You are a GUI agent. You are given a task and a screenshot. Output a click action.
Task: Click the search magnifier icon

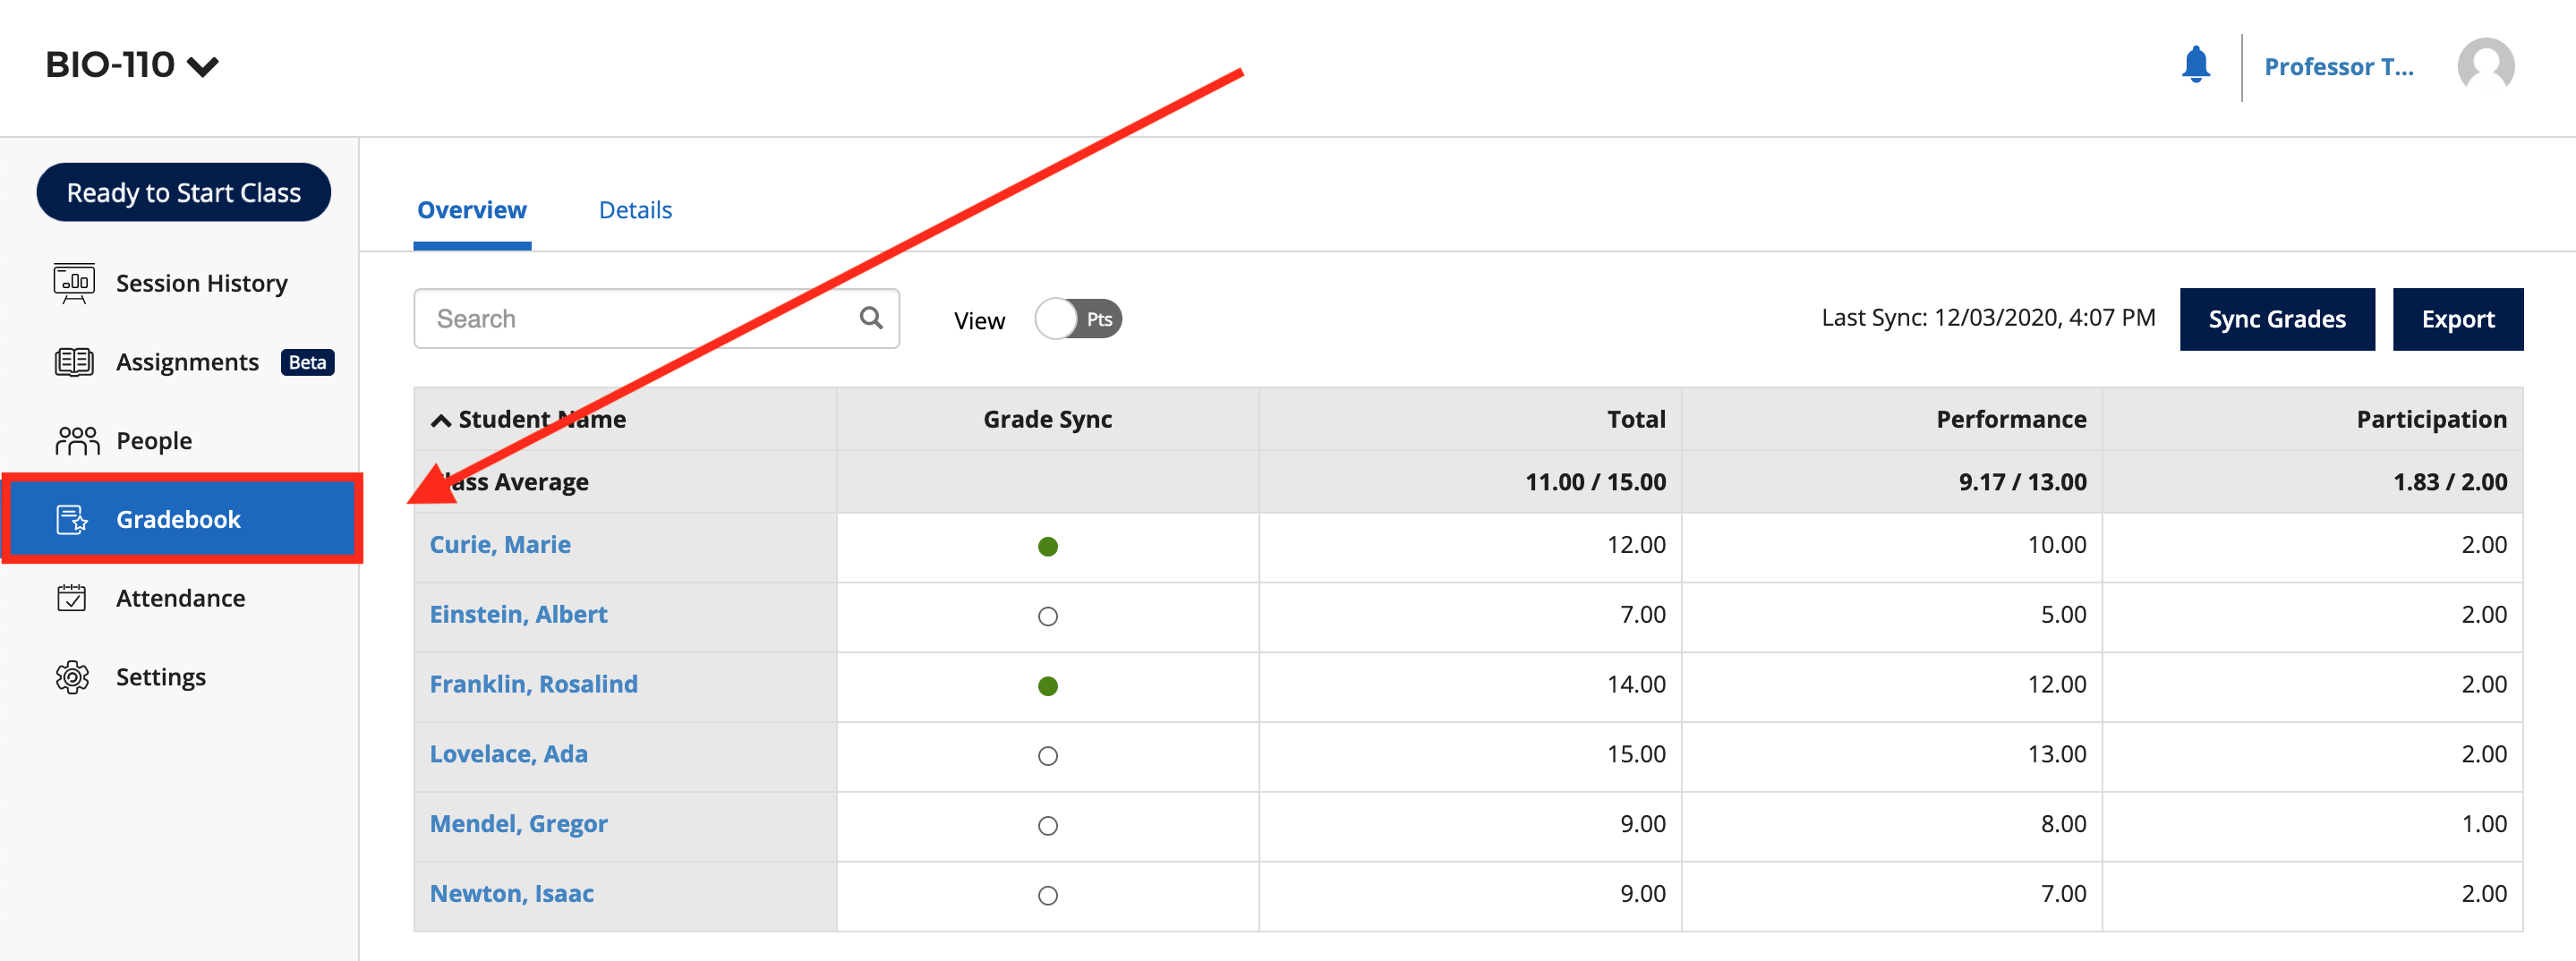click(x=871, y=318)
